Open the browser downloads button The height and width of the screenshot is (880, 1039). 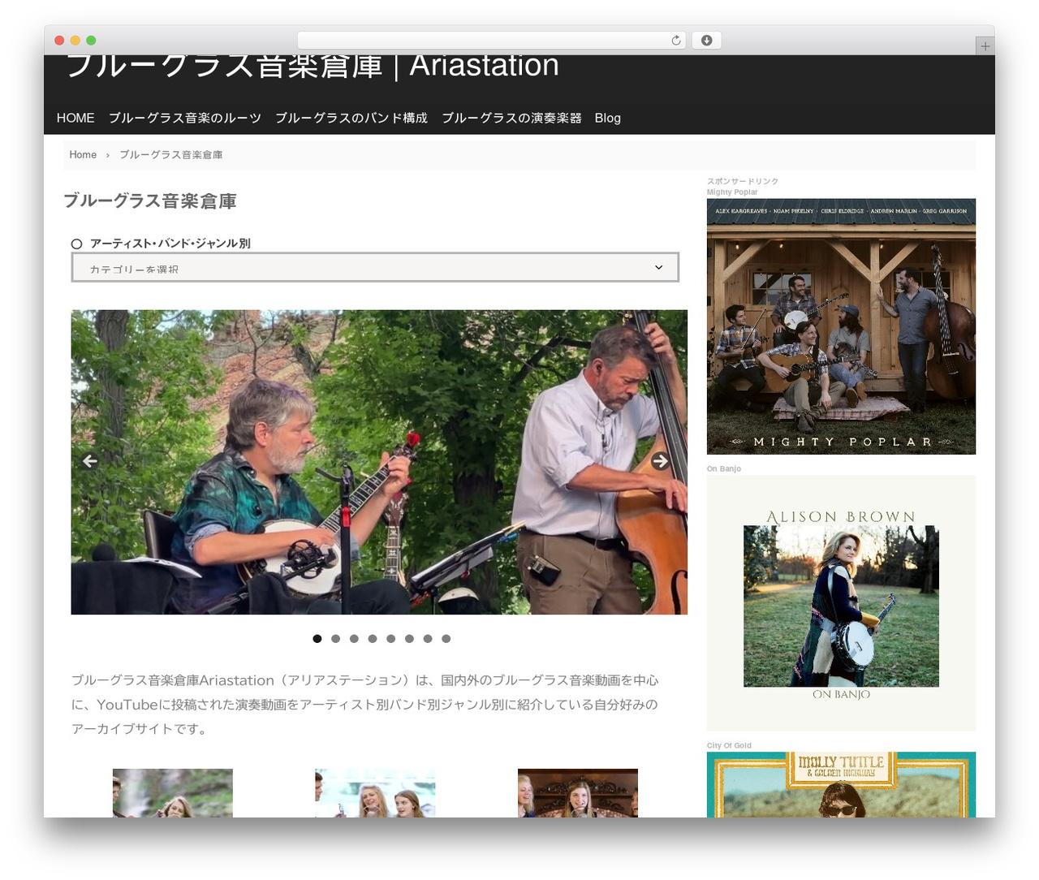click(x=706, y=41)
